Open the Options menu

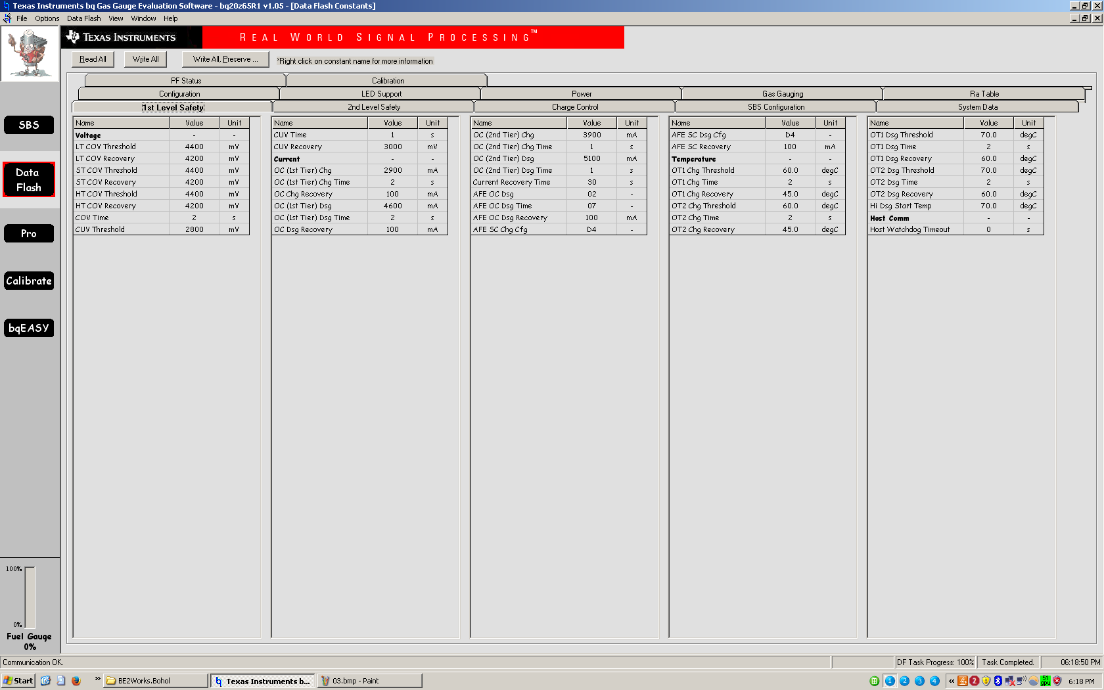click(x=47, y=18)
